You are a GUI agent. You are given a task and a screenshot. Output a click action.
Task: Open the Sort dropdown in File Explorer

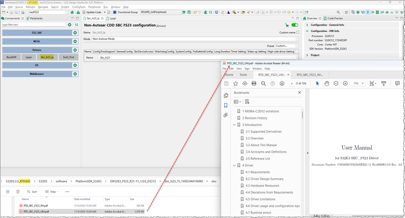[x=33, y=192]
